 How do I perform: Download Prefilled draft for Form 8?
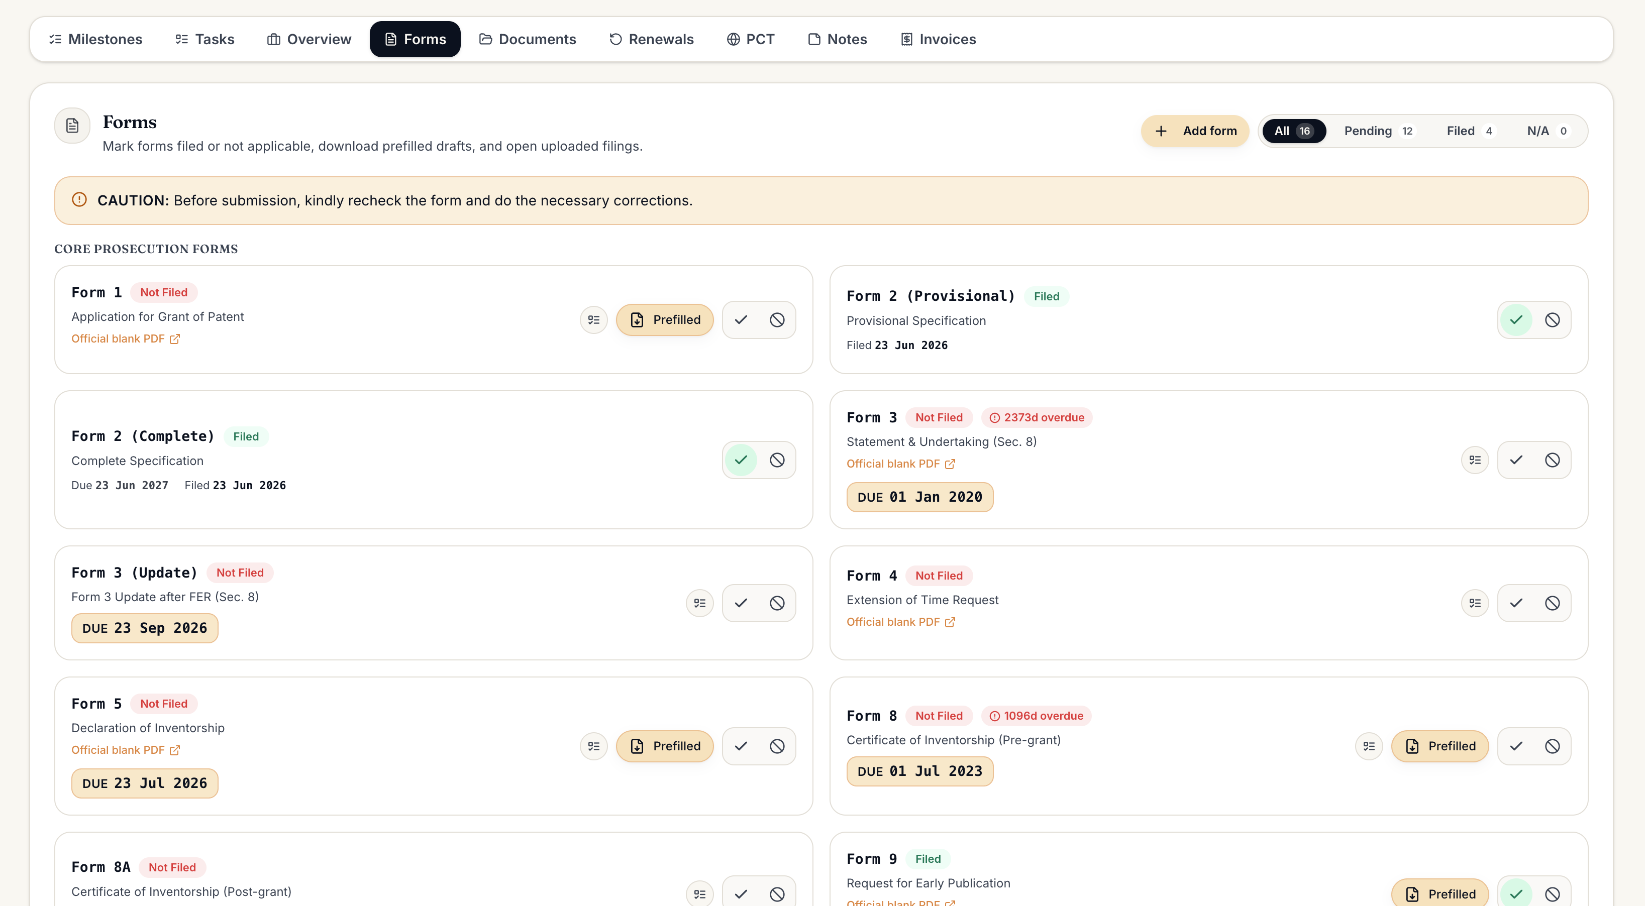pyautogui.click(x=1440, y=746)
